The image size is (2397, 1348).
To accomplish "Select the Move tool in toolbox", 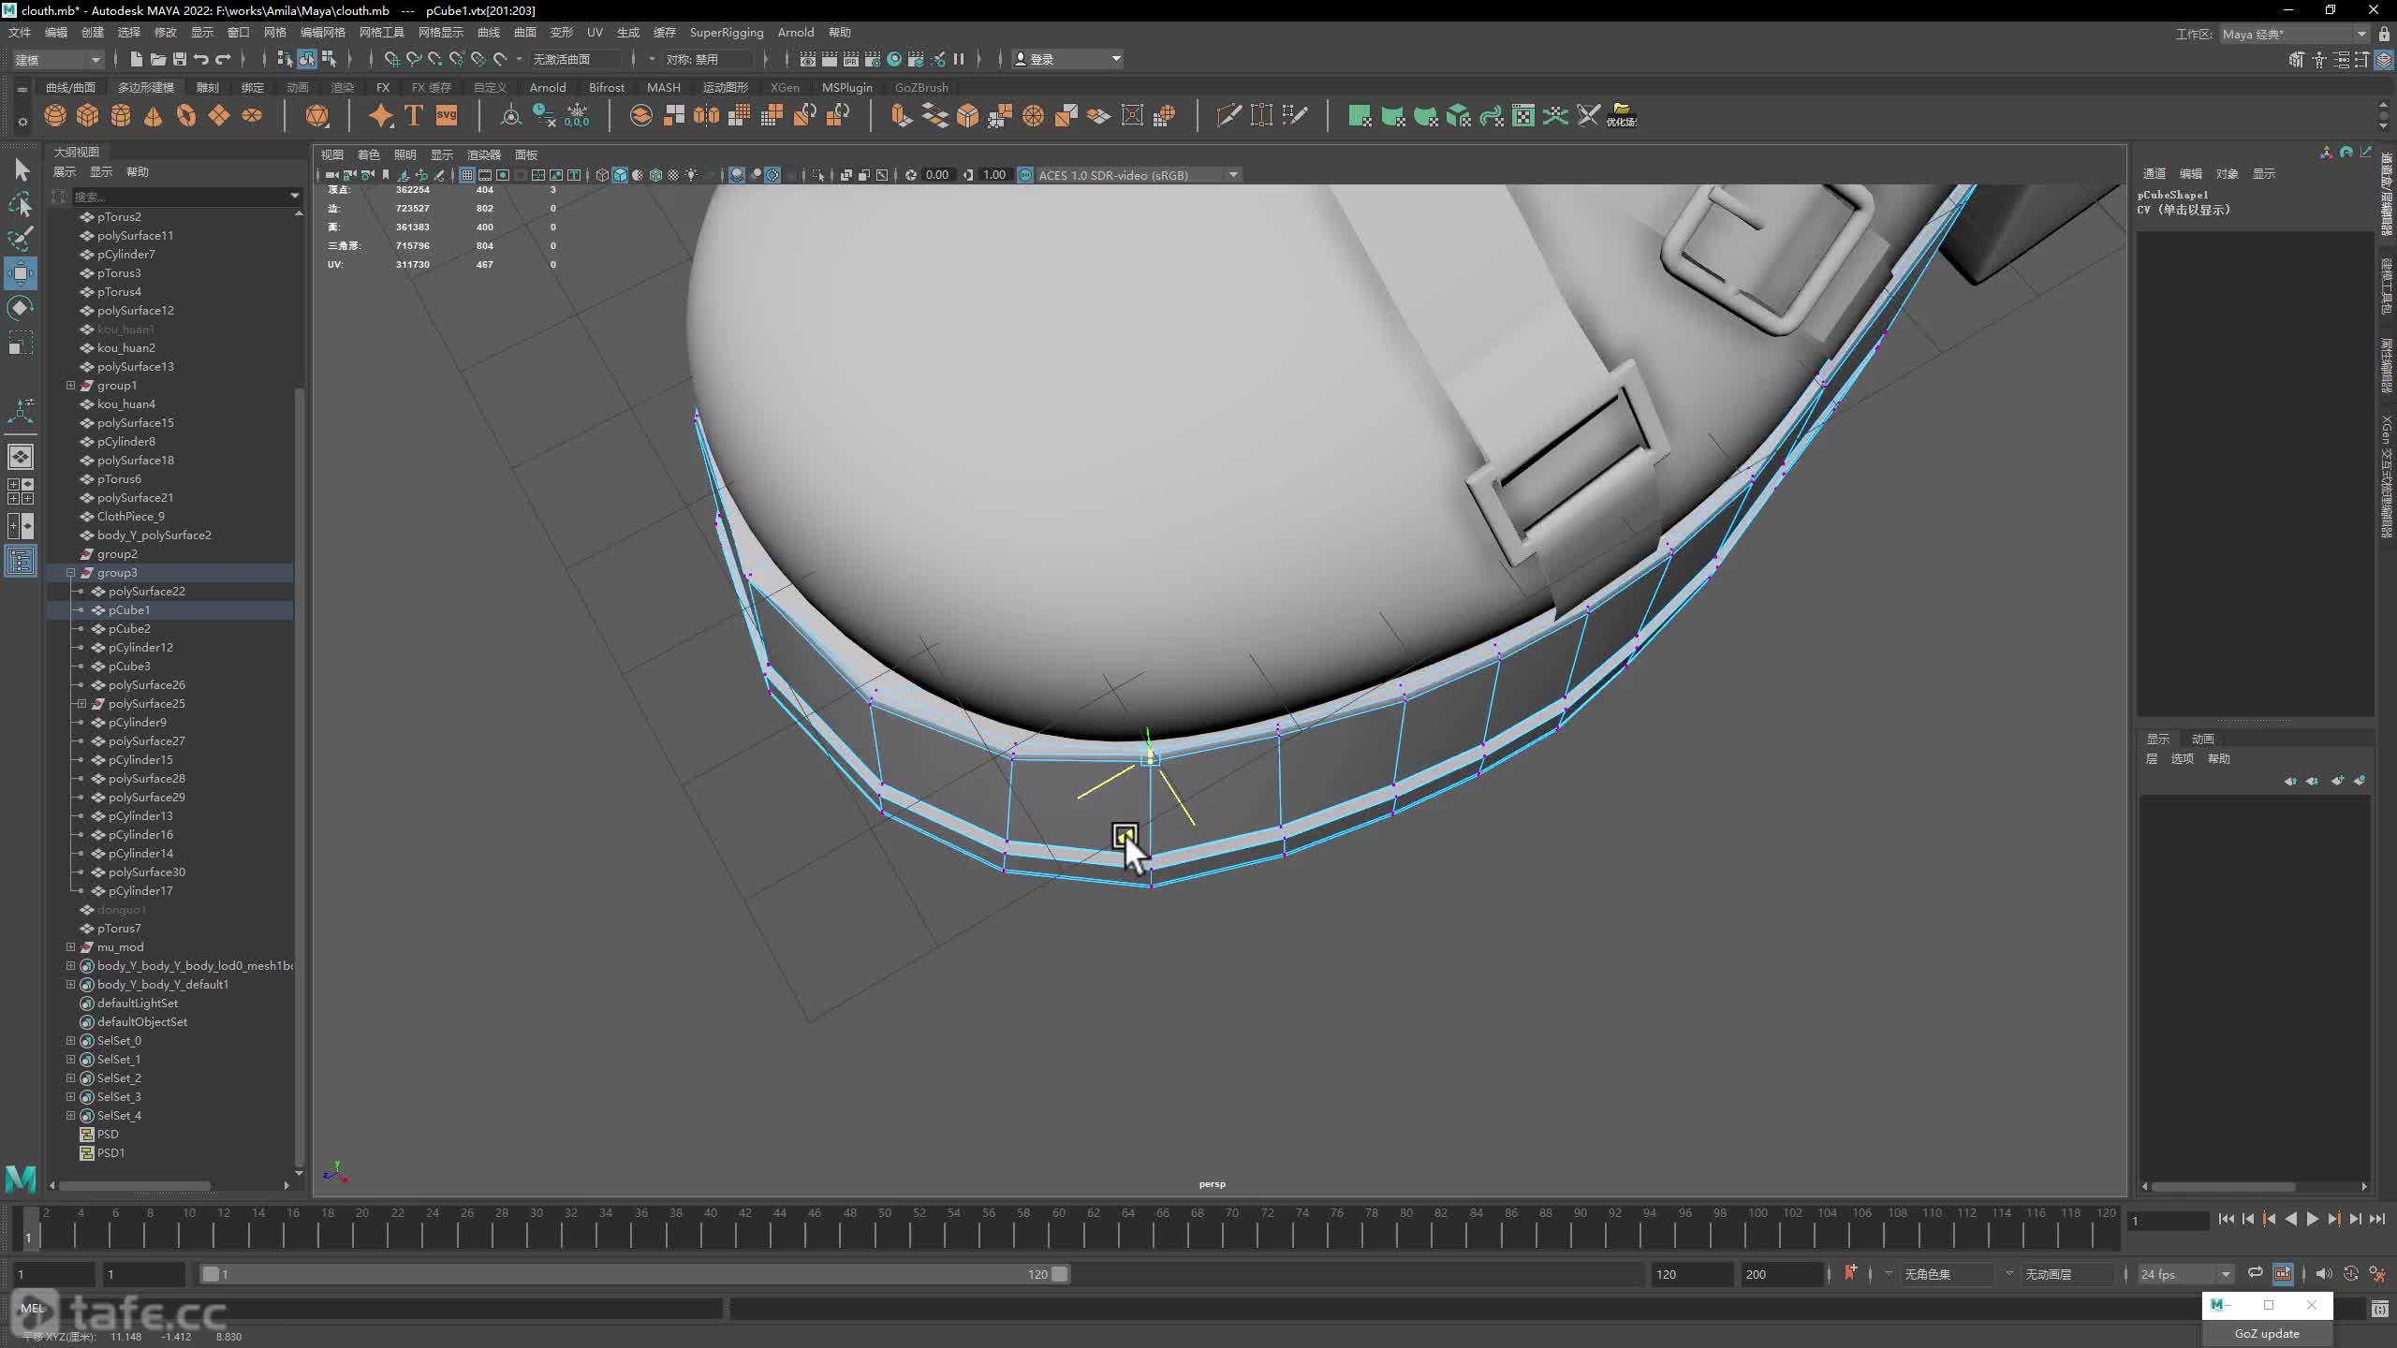I will click(21, 273).
